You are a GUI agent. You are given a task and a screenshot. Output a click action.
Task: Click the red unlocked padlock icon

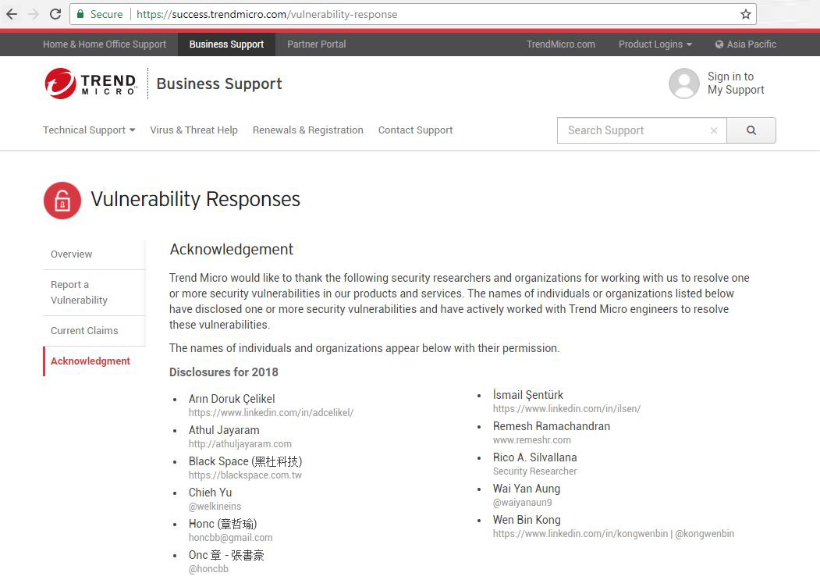coord(62,201)
